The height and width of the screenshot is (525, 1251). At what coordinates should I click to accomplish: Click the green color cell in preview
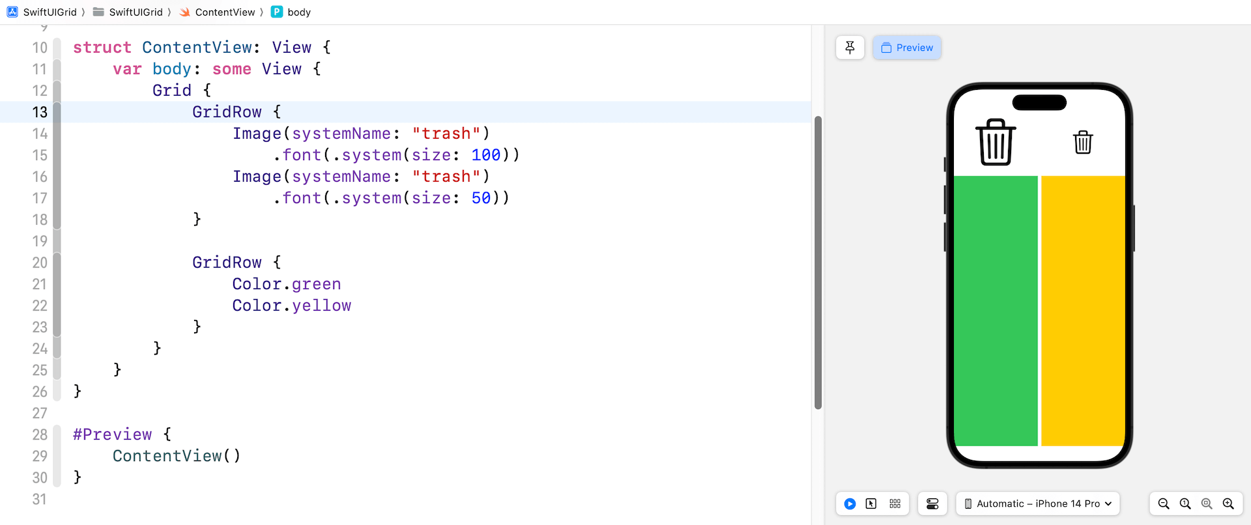tap(996, 311)
